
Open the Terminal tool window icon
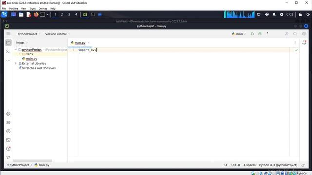coord(8,140)
